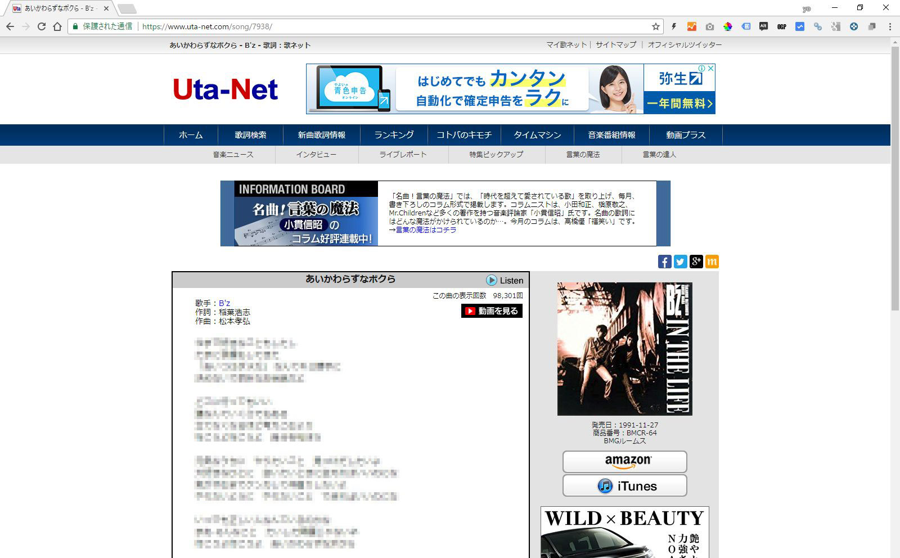Click the camera extension icon
The height and width of the screenshot is (558, 900).
tap(710, 26)
